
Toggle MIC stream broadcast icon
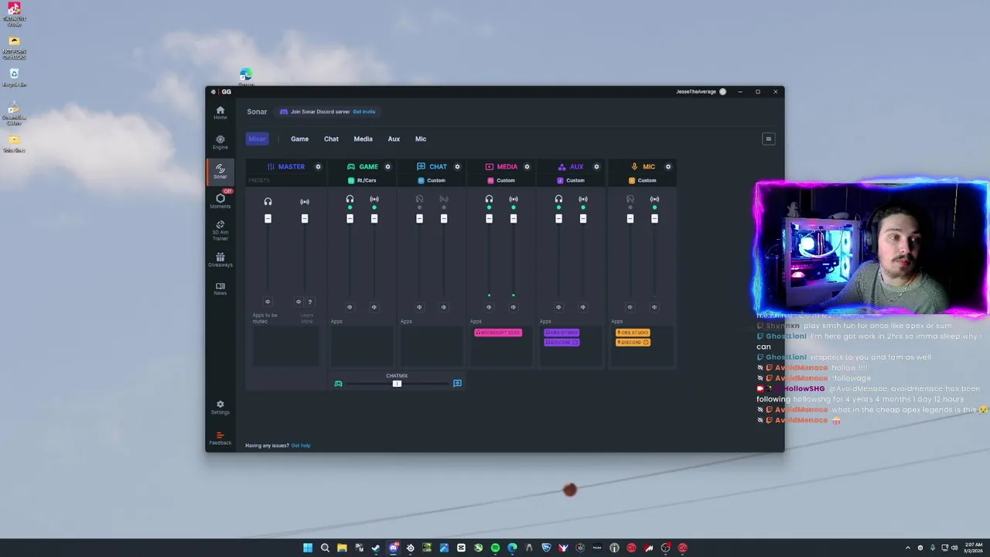655,199
